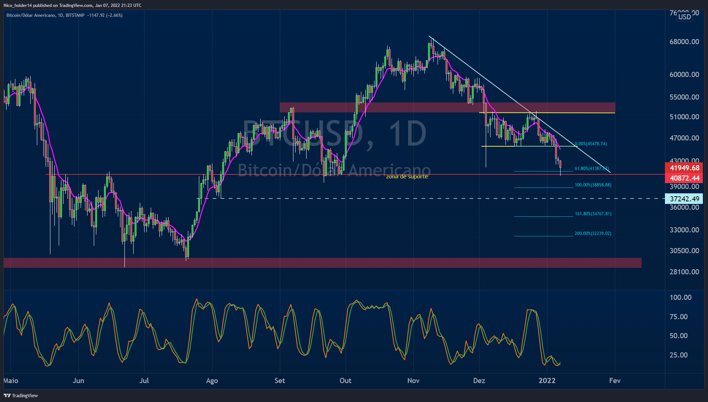Select the light-blue 37242.49 price tag
This screenshot has width=708, height=402.
click(x=685, y=198)
